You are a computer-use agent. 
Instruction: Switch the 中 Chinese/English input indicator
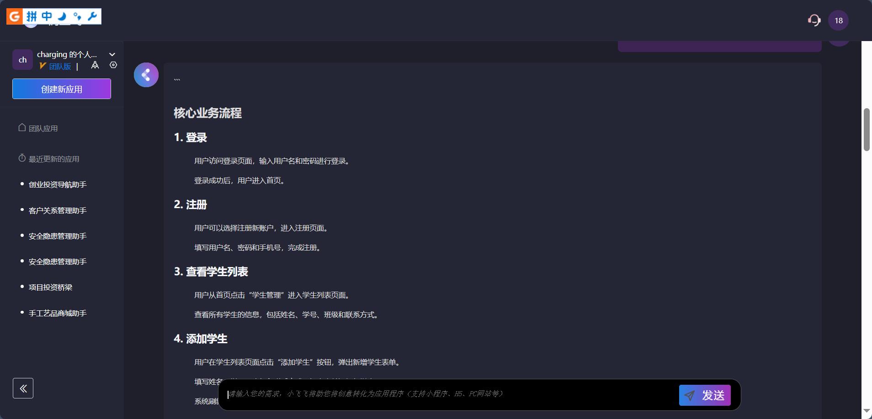coord(47,17)
